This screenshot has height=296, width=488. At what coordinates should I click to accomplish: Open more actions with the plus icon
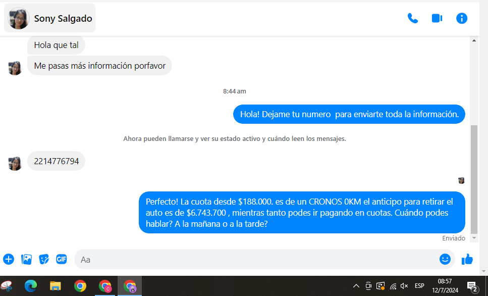(x=9, y=259)
